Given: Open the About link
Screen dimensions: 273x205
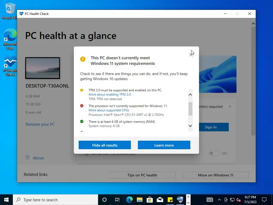Looking at the screenshot, I should pos(38,158).
